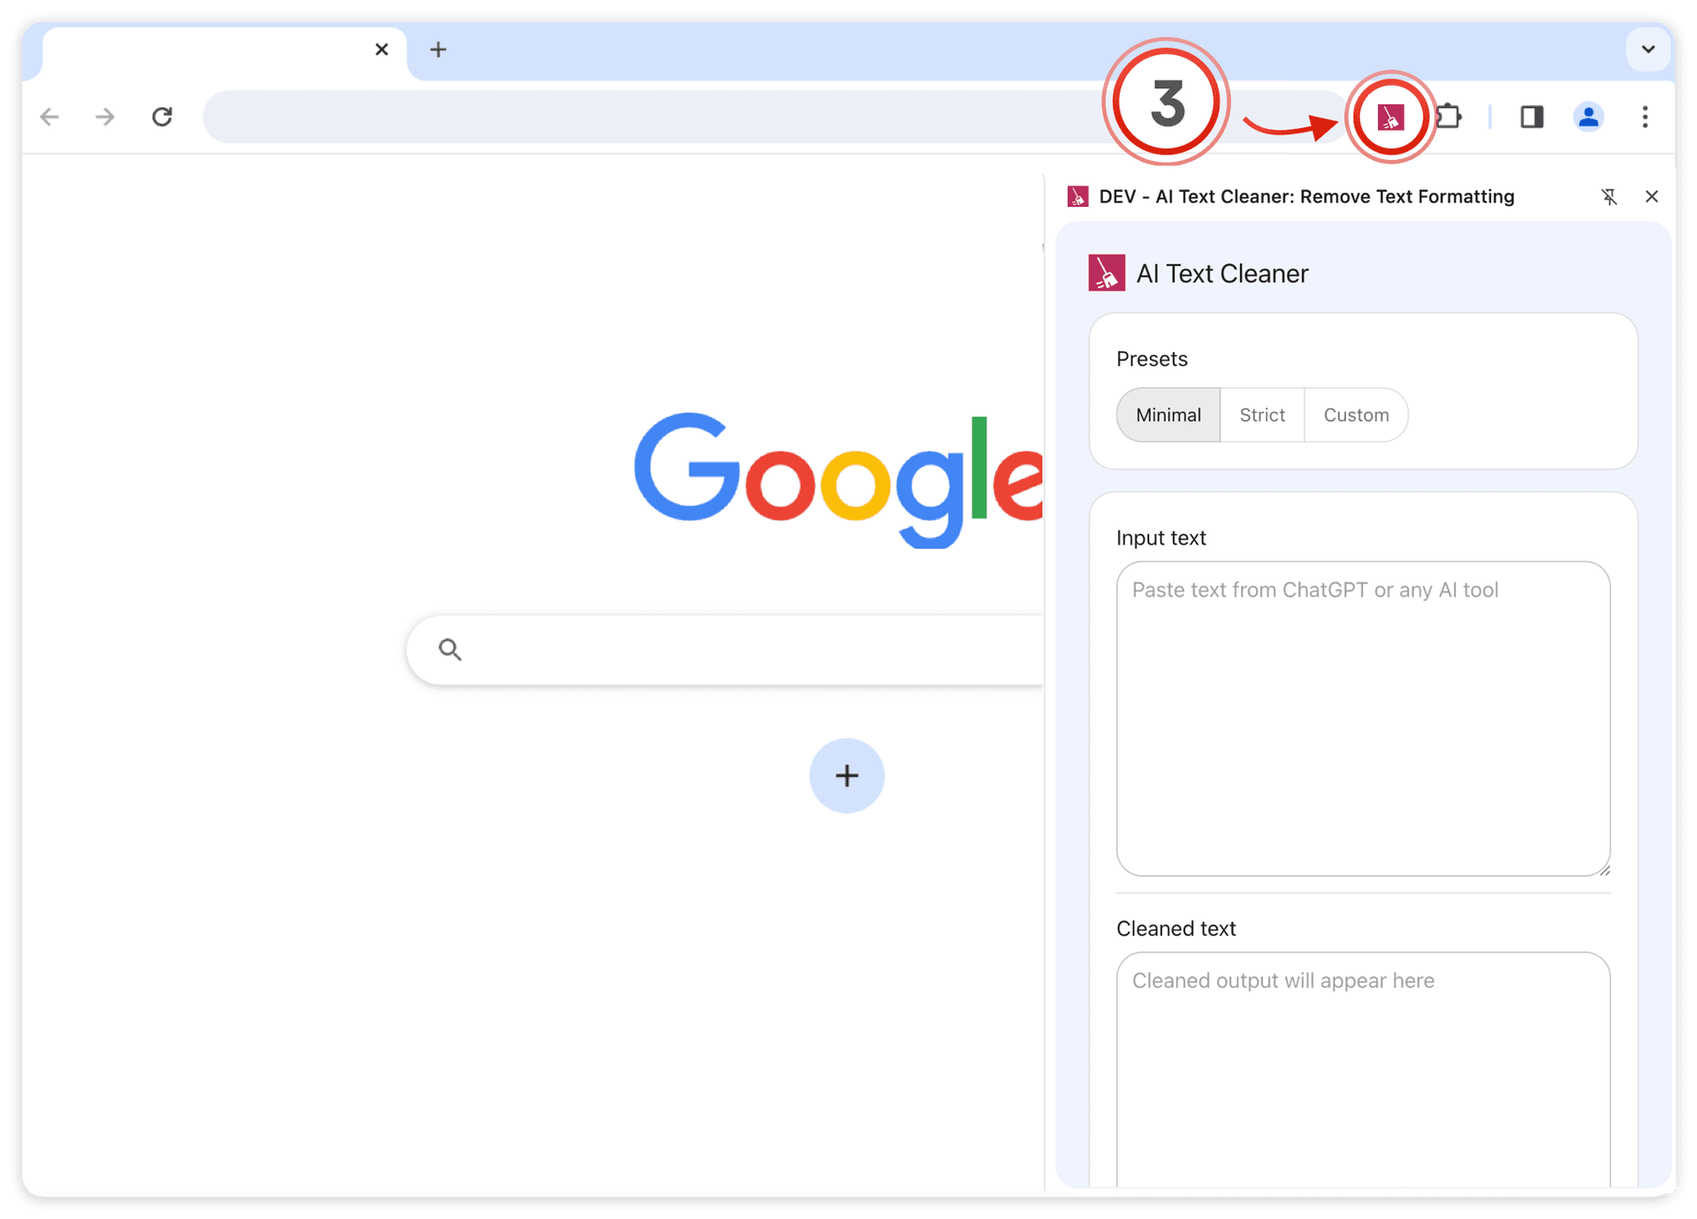Image resolution: width=1697 pixels, height=1219 pixels.
Task: Enable the Custom preset
Action: [x=1356, y=415]
